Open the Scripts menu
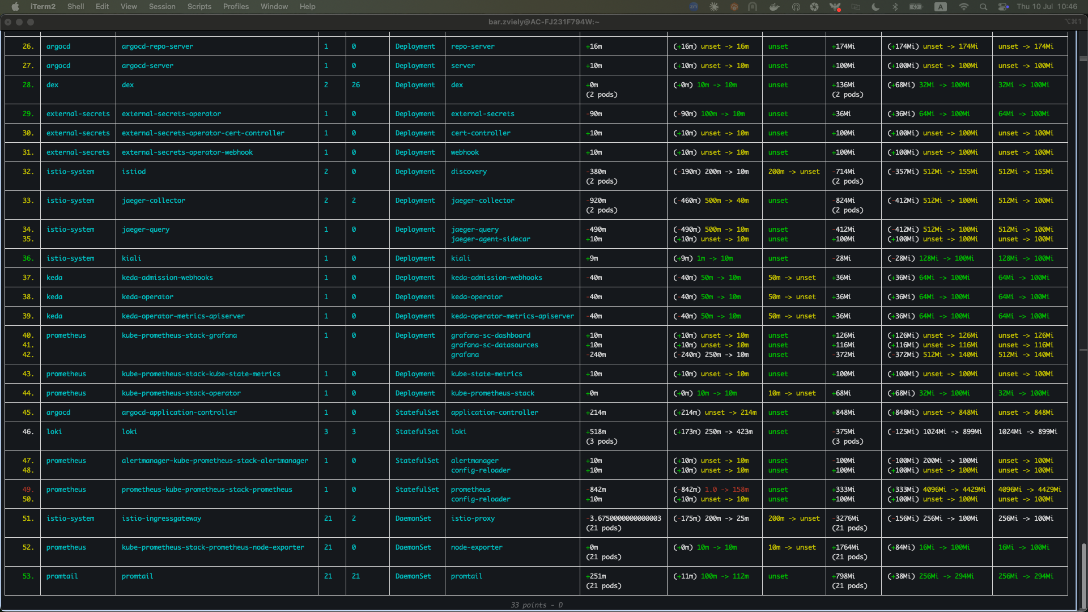 click(x=199, y=6)
